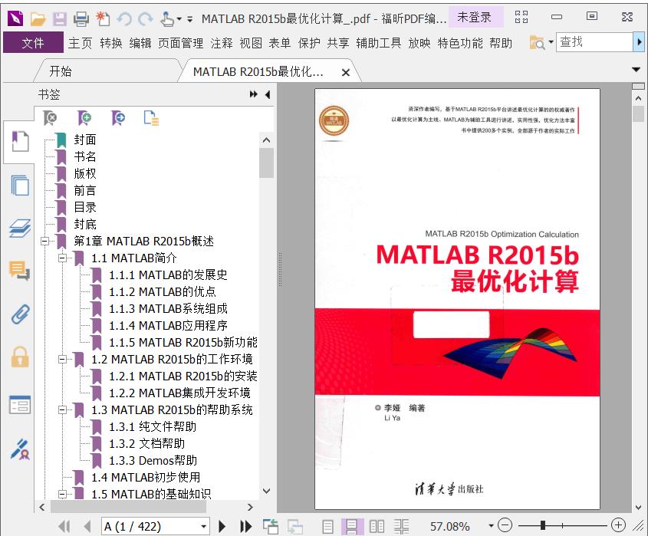
Task: Click the Redo arrow icon
Action: (146, 18)
